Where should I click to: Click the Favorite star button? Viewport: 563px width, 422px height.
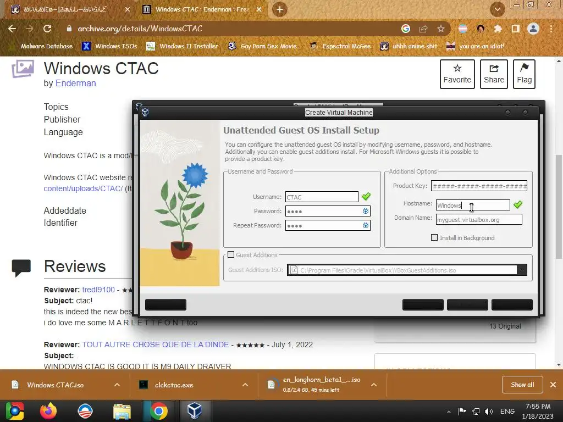(457, 74)
